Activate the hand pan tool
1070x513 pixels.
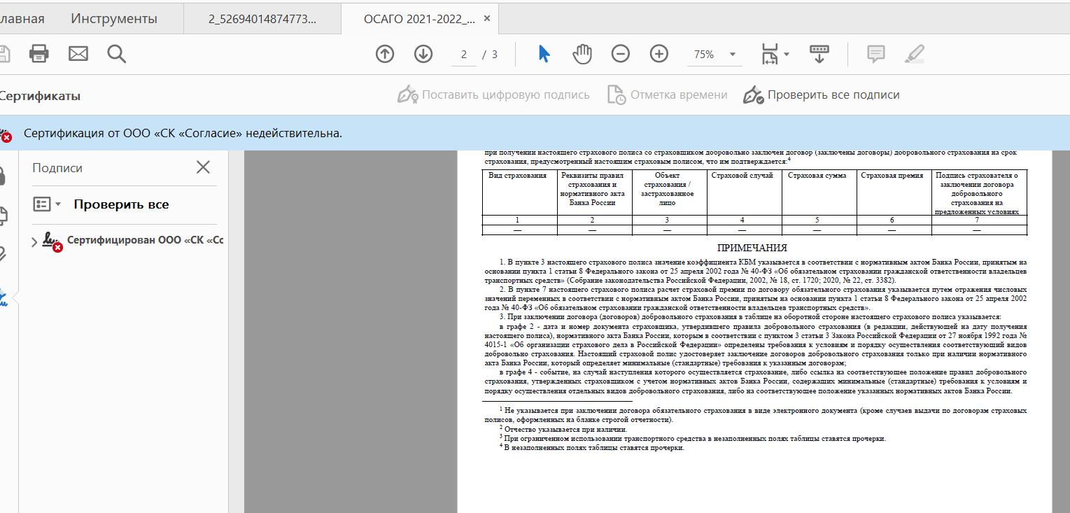(x=582, y=54)
